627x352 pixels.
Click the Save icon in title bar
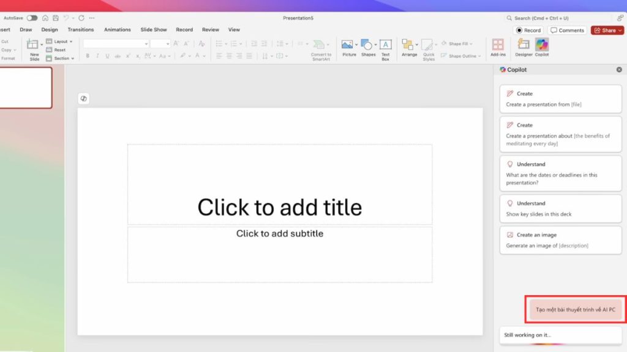(56, 18)
